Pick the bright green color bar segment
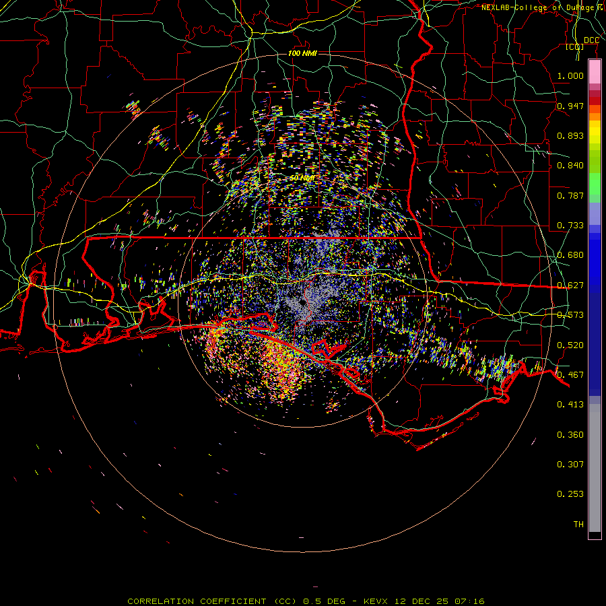 (595, 184)
